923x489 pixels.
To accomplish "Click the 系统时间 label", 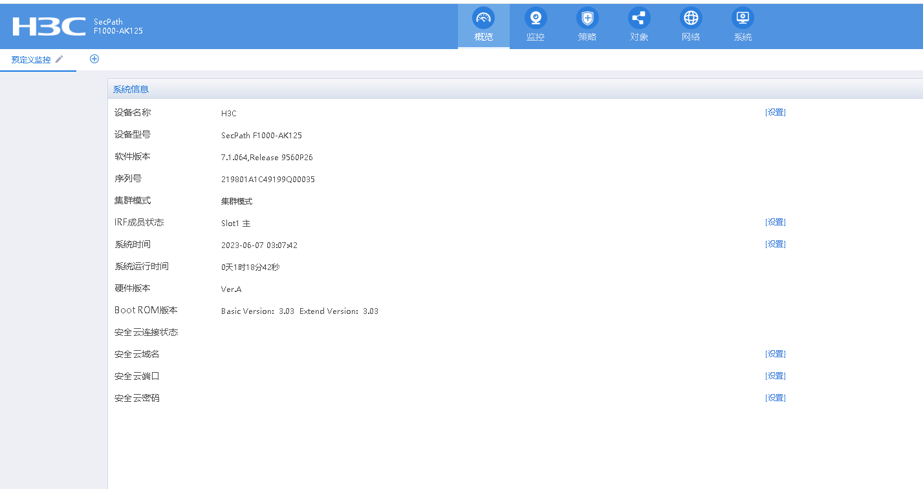I will pos(133,244).
